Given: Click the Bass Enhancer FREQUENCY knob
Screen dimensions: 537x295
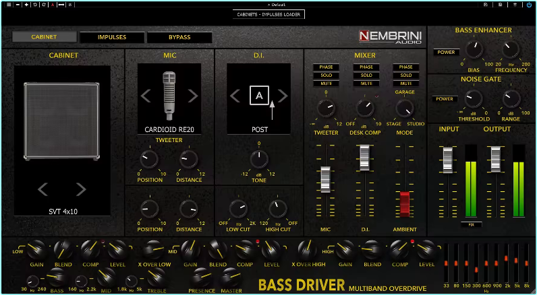Looking at the screenshot, I should coord(511,50).
